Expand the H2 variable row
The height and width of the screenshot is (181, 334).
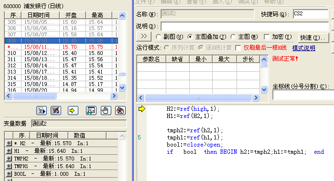pyautogui.click(x=9, y=143)
